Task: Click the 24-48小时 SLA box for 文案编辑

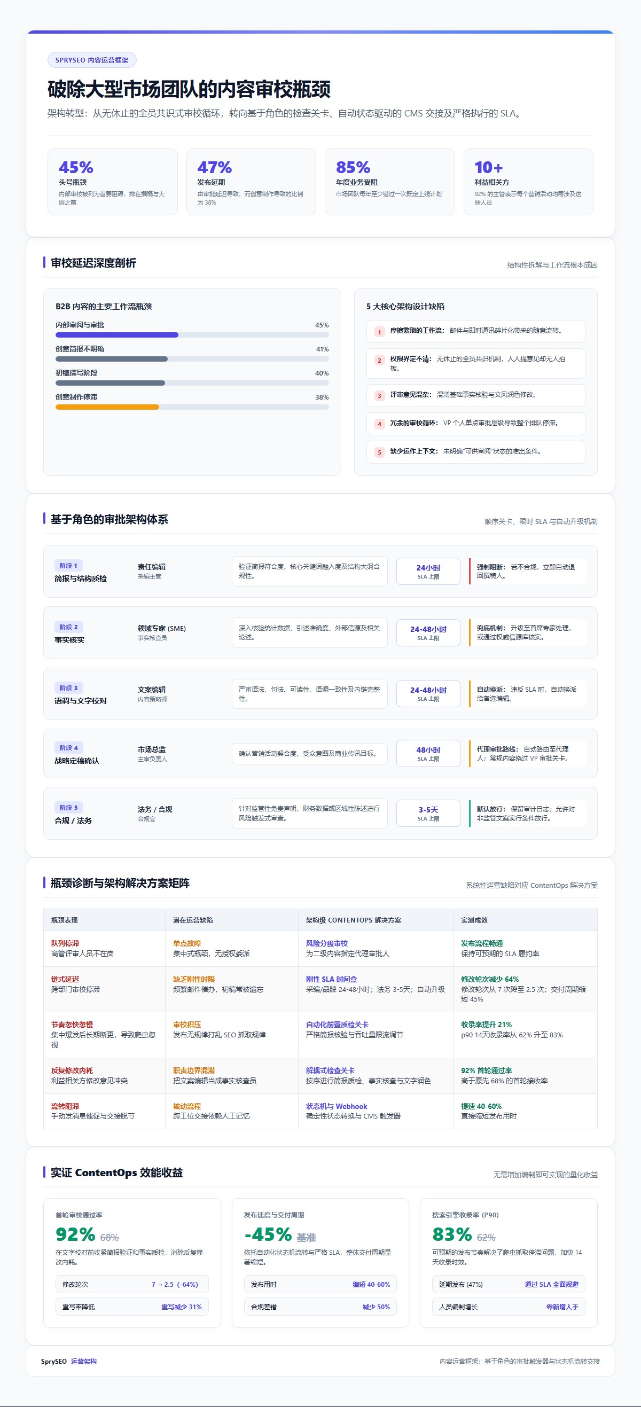Action: coord(428,694)
